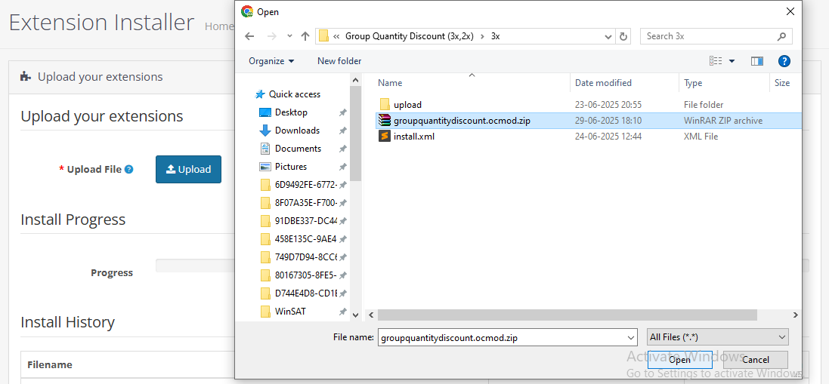Select Quick access in navigation pane
The image size is (829, 384).
295,94
